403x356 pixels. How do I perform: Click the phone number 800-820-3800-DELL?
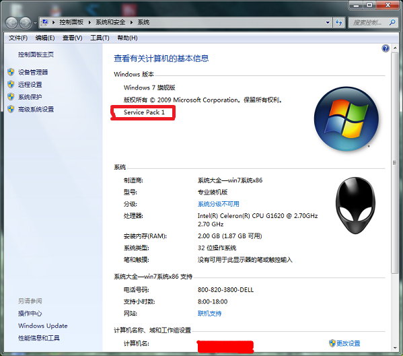click(225, 290)
